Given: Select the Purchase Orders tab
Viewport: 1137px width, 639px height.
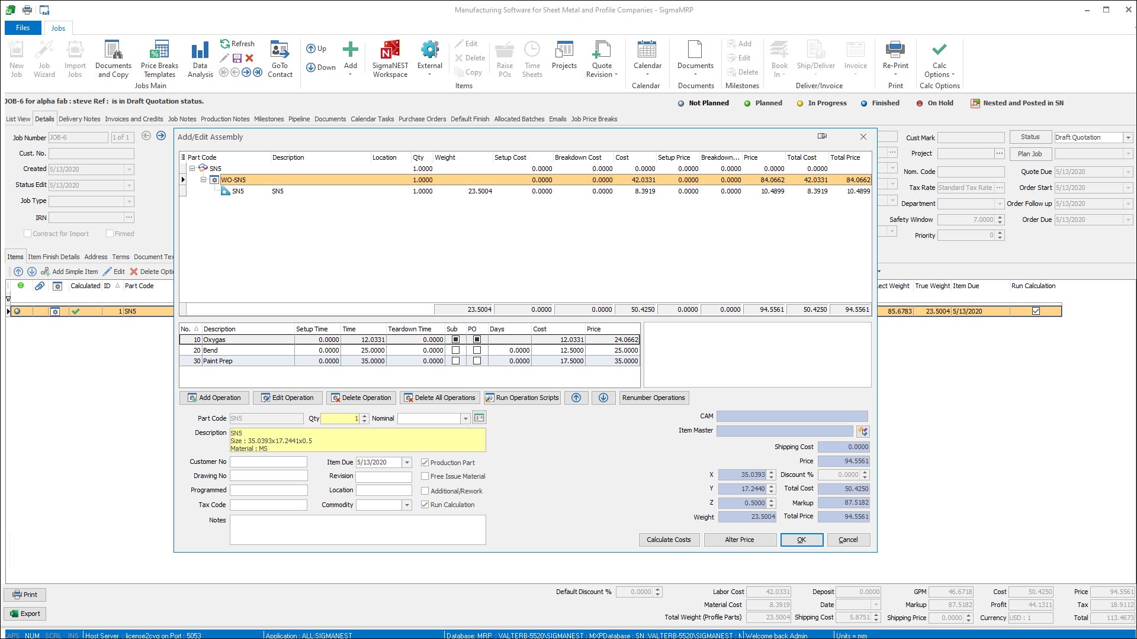Looking at the screenshot, I should point(422,118).
